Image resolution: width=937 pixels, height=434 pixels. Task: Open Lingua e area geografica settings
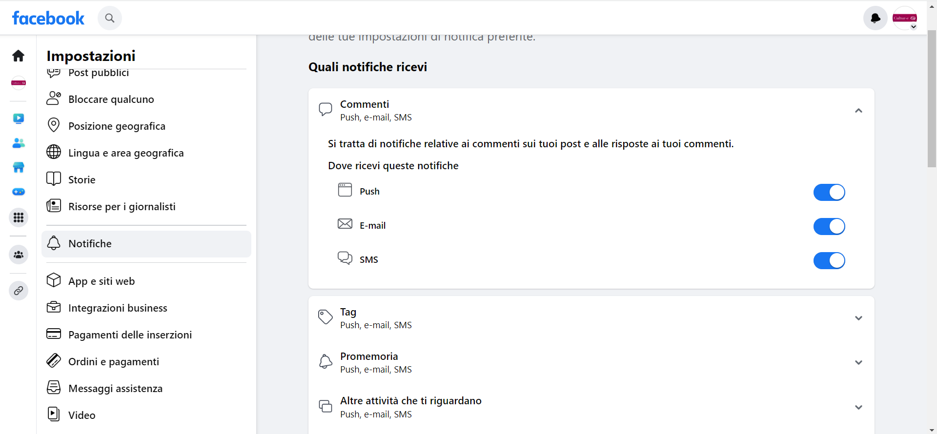[125, 153]
